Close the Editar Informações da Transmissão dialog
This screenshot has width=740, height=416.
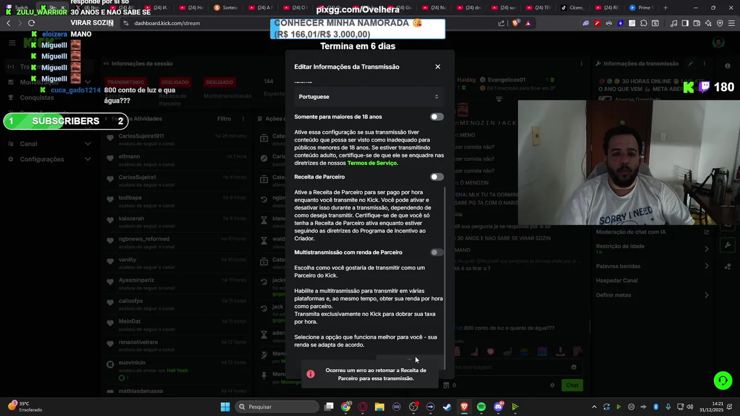[x=438, y=67]
